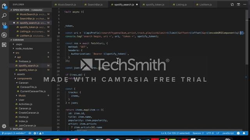
Task: Collapse the Caravan subfolder
Action: pyautogui.click(x=30, y=83)
